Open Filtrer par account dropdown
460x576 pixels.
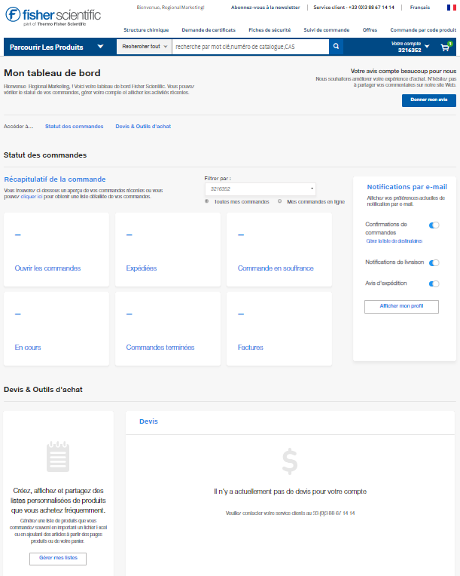pos(260,189)
